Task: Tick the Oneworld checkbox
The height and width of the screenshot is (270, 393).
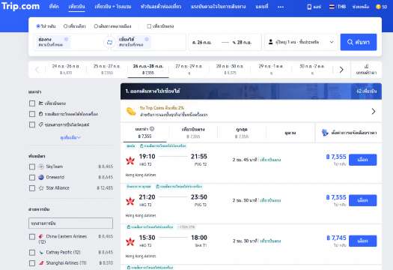Action: tap(32, 178)
